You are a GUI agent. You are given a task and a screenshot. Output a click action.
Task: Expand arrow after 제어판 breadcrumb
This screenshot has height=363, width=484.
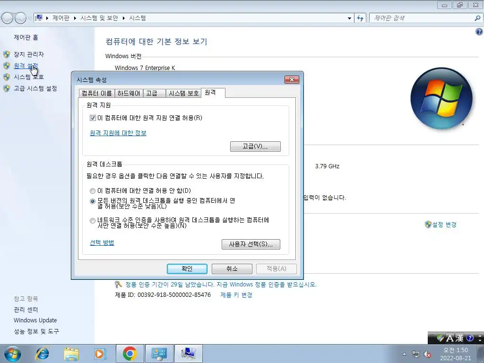[75, 18]
